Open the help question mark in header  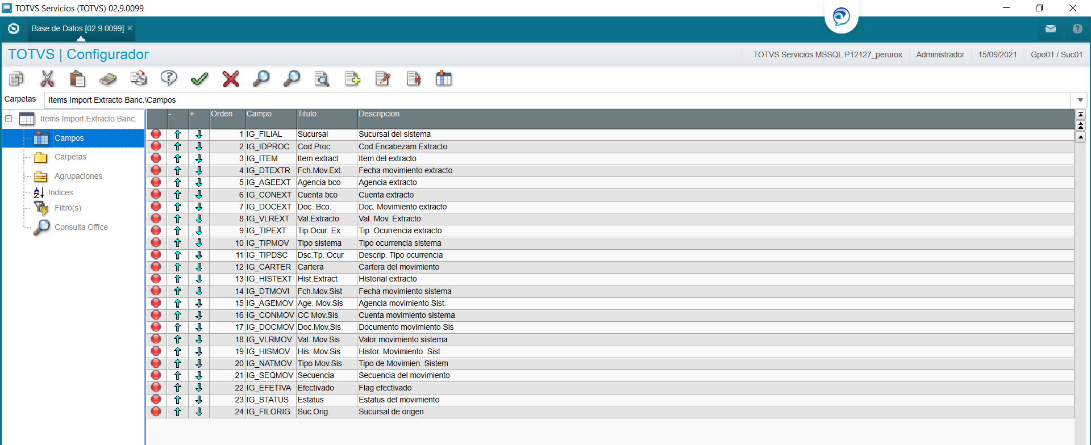[1077, 28]
